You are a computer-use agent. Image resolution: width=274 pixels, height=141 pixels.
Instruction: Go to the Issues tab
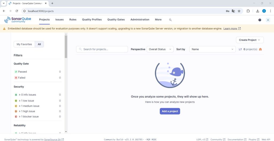click(59, 20)
